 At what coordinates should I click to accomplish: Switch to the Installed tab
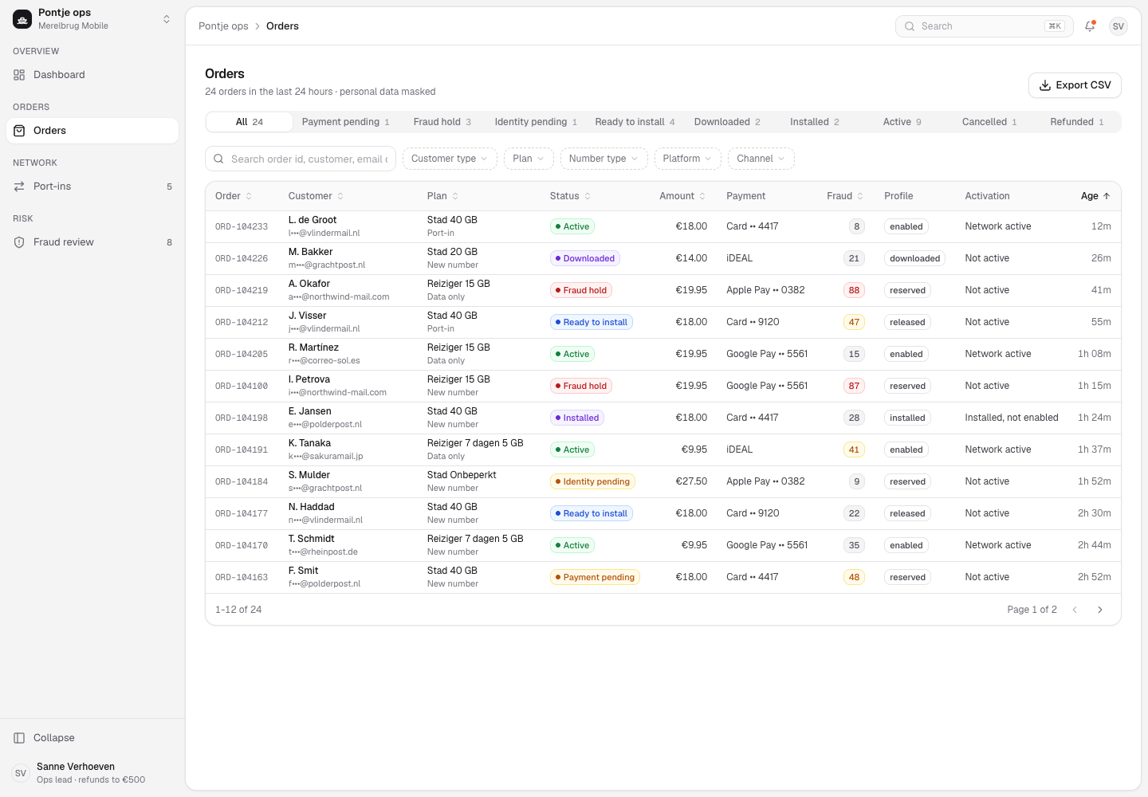815,122
